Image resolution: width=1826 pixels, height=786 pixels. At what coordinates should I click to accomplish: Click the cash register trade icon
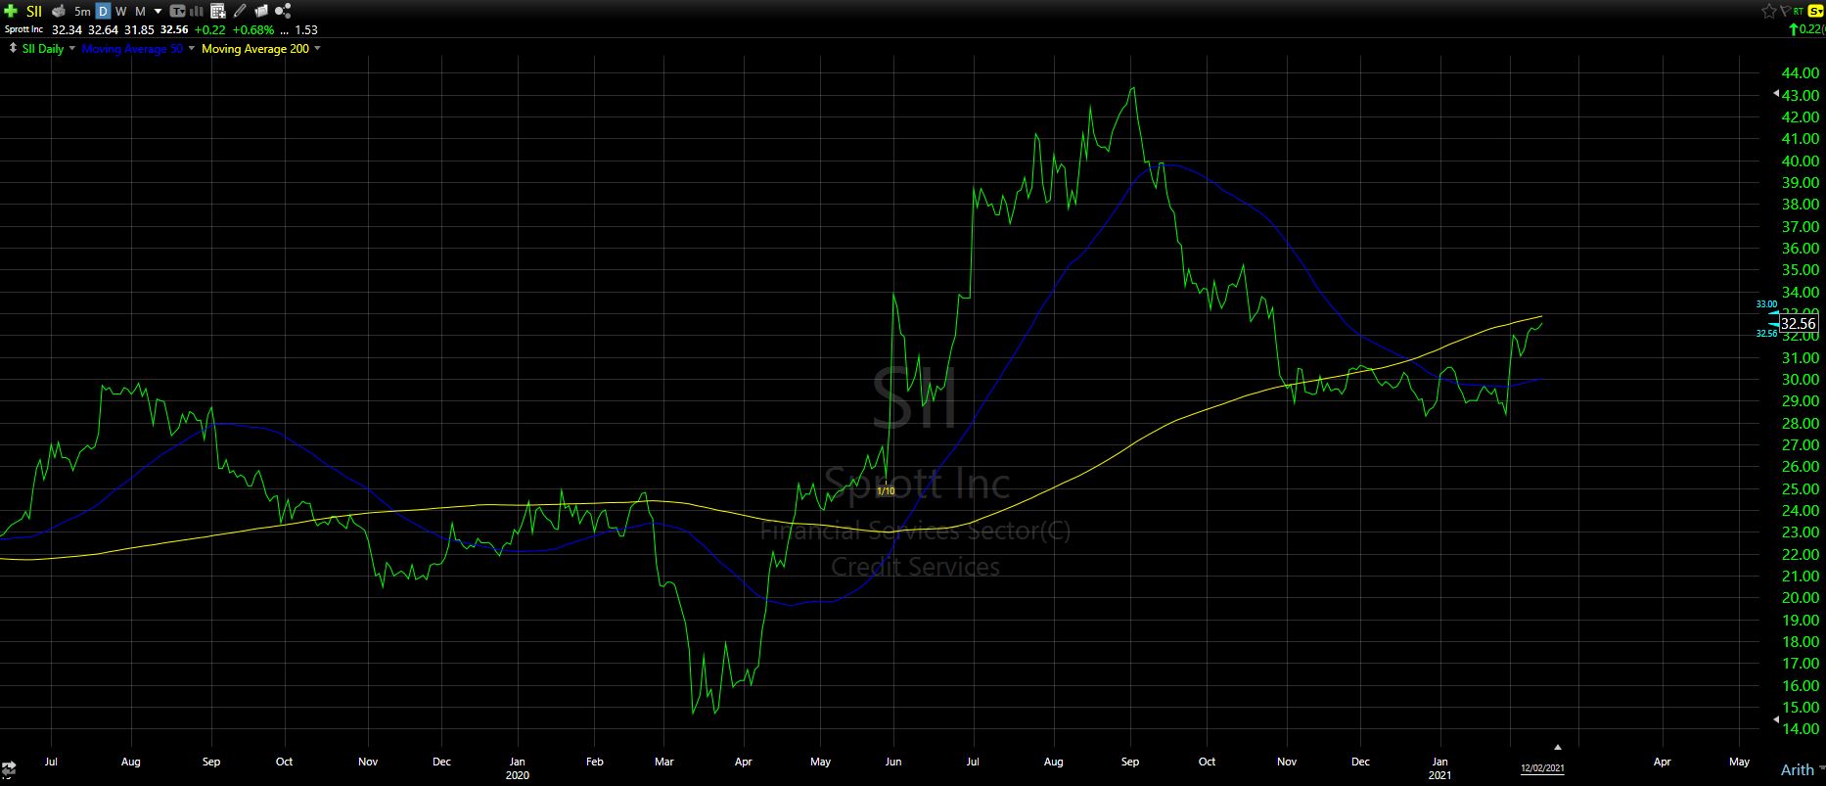(x=59, y=11)
